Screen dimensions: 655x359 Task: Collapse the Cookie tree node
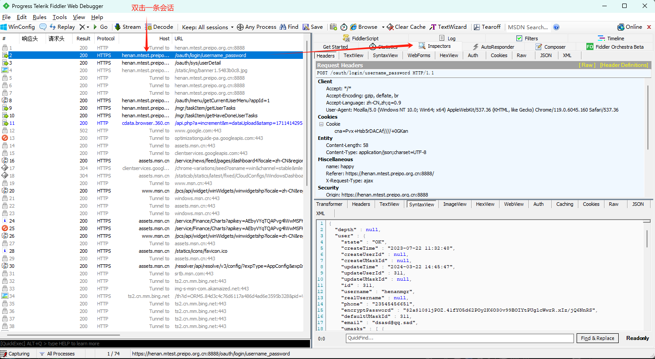(x=322, y=124)
